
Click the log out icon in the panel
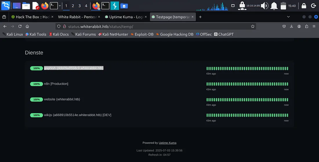click(313, 6)
